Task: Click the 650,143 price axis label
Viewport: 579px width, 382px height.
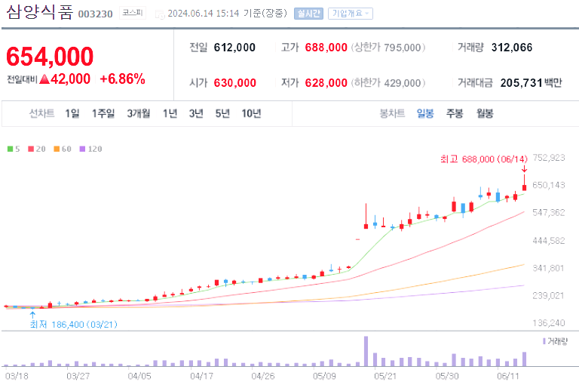Action: 549,185
